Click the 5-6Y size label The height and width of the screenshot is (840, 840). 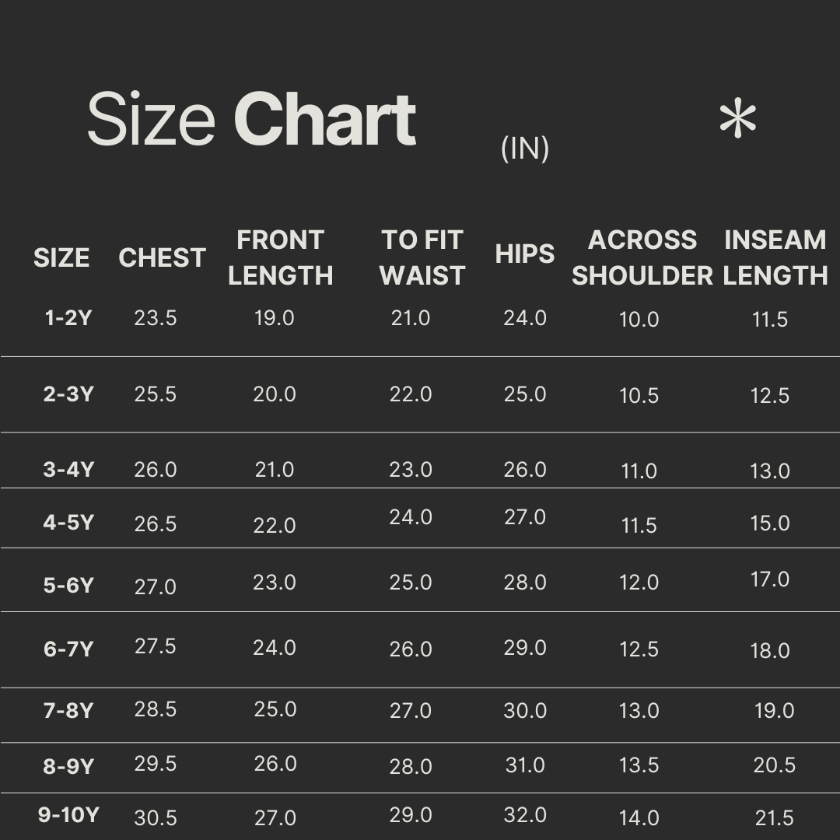coord(68,585)
